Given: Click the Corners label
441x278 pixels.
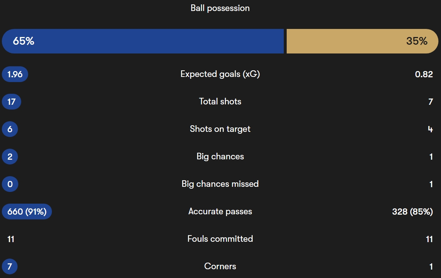Looking at the screenshot, I should click(220, 266).
